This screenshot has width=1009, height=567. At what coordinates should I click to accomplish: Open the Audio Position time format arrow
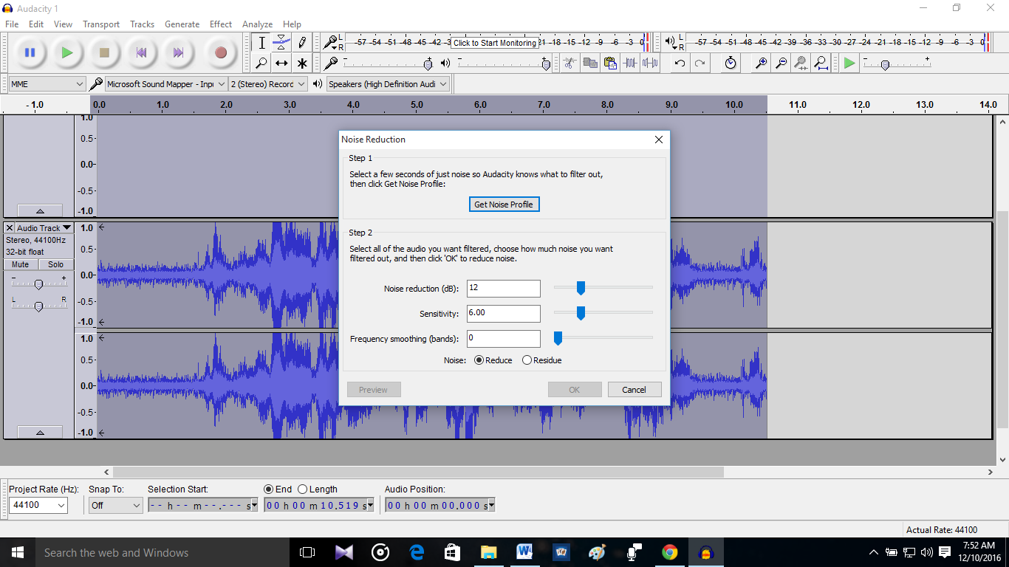tap(491, 506)
